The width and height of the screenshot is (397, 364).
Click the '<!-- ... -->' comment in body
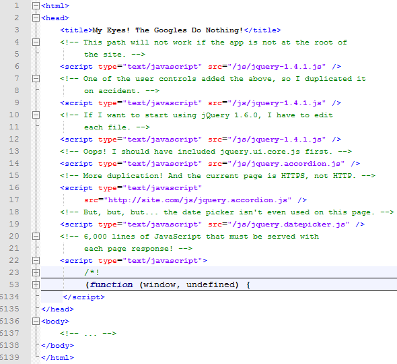(x=88, y=334)
